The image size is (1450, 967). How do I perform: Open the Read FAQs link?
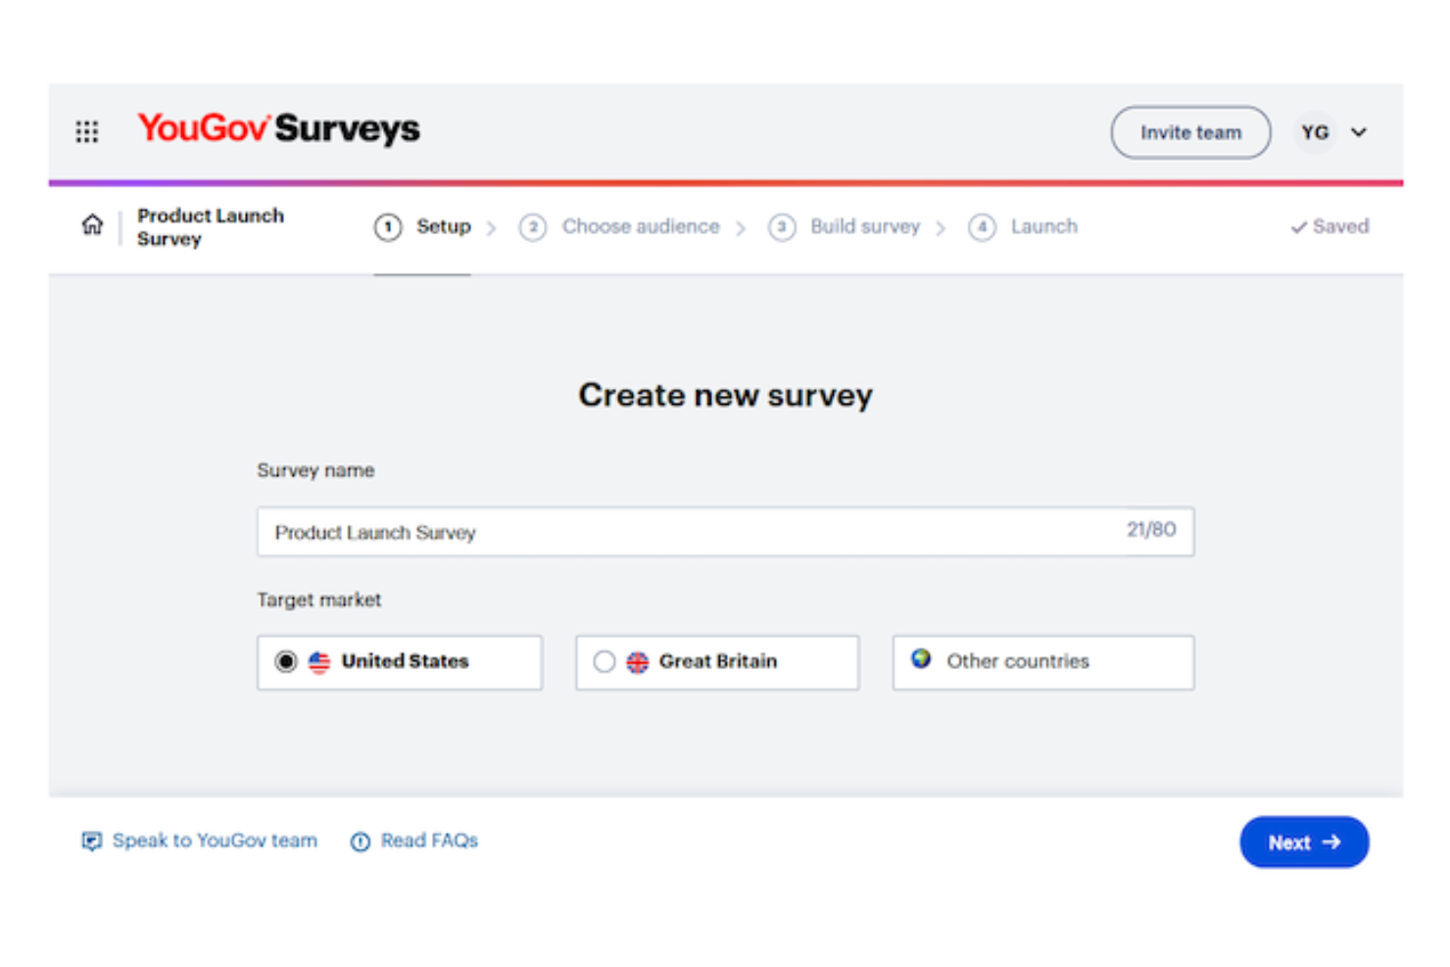point(429,841)
